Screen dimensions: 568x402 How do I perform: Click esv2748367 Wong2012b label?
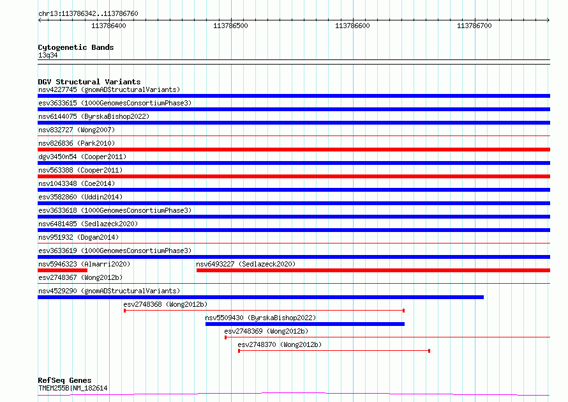80,277
